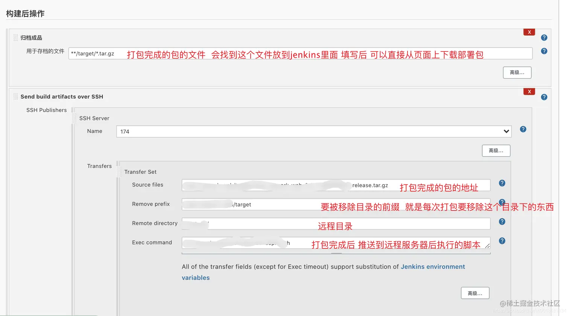Open help for the 归档成品 section
Screen dimensions: 569x316
(x=544, y=38)
